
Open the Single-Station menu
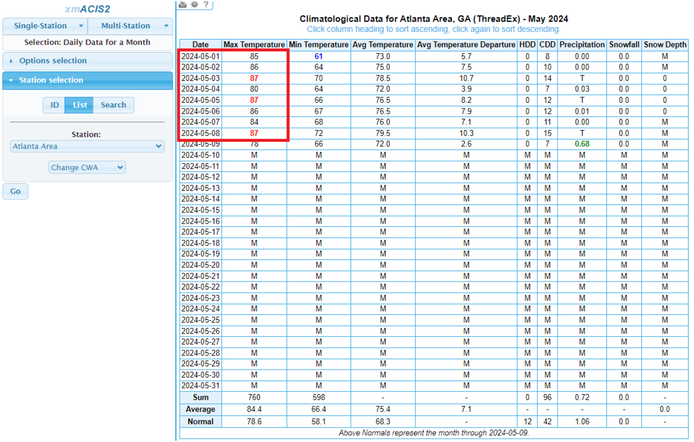[45, 26]
